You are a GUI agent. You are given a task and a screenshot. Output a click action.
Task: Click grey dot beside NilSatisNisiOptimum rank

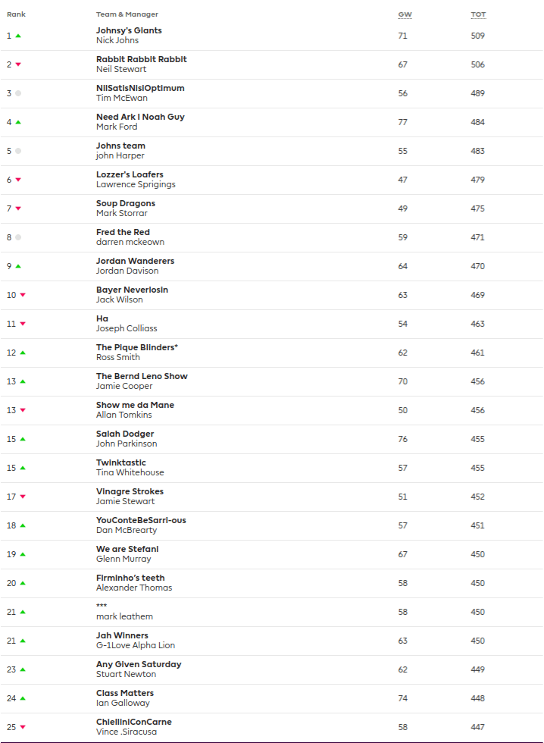(x=18, y=93)
